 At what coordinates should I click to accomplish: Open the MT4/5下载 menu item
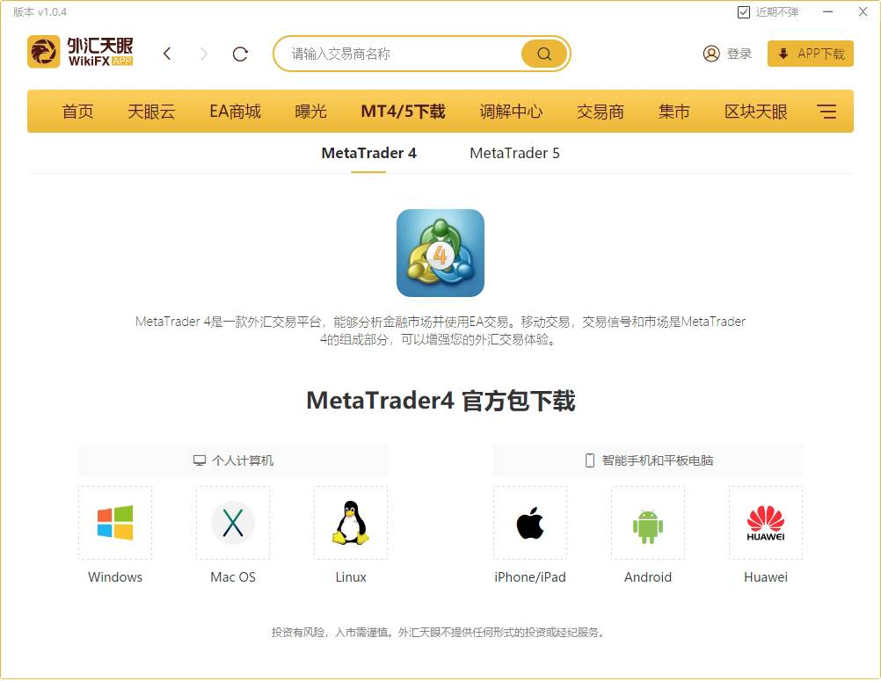click(403, 112)
